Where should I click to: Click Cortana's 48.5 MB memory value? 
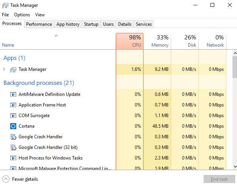(161, 126)
